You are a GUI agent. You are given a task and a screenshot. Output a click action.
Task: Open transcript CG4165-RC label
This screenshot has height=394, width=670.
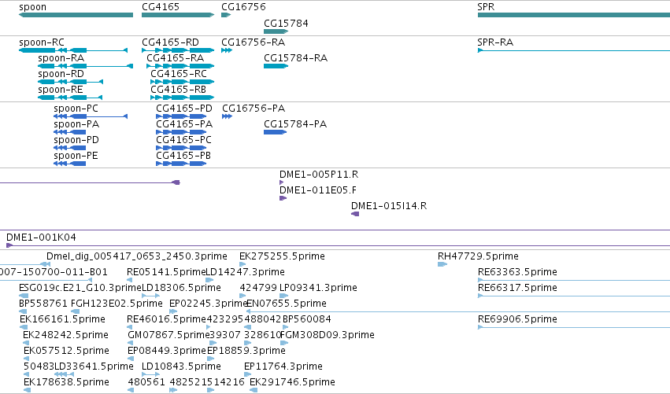tap(179, 74)
